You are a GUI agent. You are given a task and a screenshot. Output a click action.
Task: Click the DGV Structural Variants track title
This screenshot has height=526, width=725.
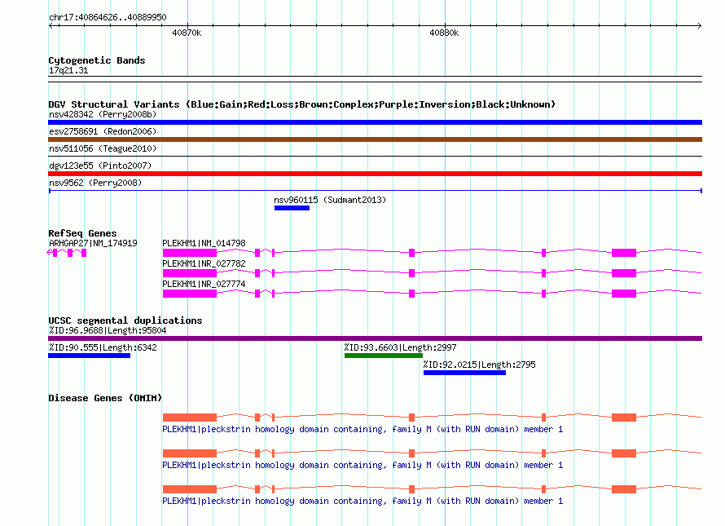[301, 104]
